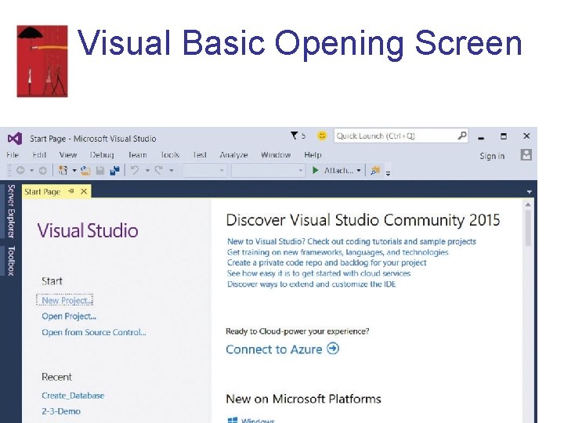Viewport: 564px width, 423px height.
Task: Maximize the Visual Studio window
Action: click(504, 136)
